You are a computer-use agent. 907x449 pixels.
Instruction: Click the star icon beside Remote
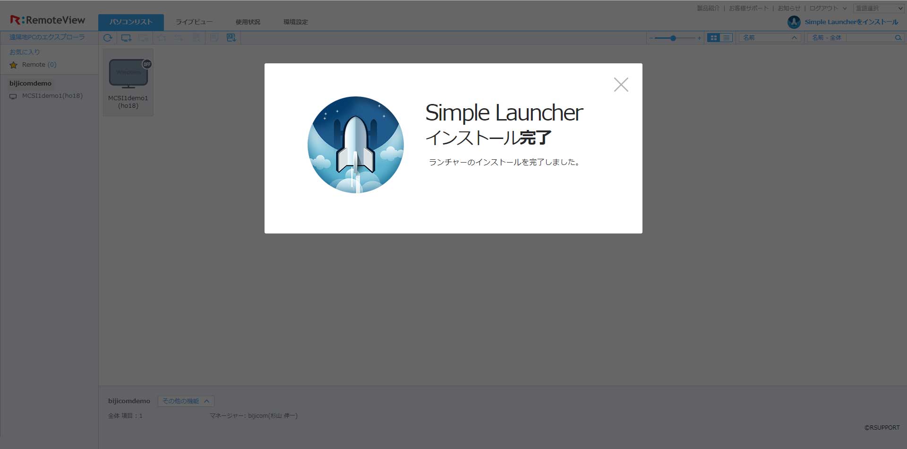point(14,65)
